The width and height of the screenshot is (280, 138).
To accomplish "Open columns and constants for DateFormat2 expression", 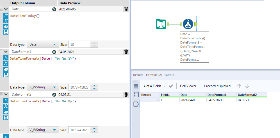I will tap(6, 106).
